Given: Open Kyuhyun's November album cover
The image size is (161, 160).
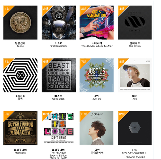Looking at the screenshot, I should click(x=97, y=128).
